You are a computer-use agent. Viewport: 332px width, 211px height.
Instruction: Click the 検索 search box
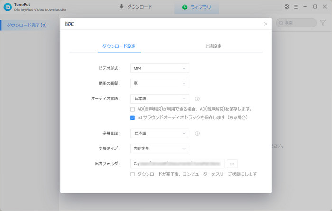296,23
